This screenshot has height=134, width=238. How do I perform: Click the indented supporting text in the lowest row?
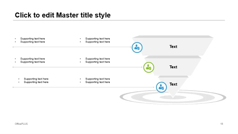[x=36, y=80]
